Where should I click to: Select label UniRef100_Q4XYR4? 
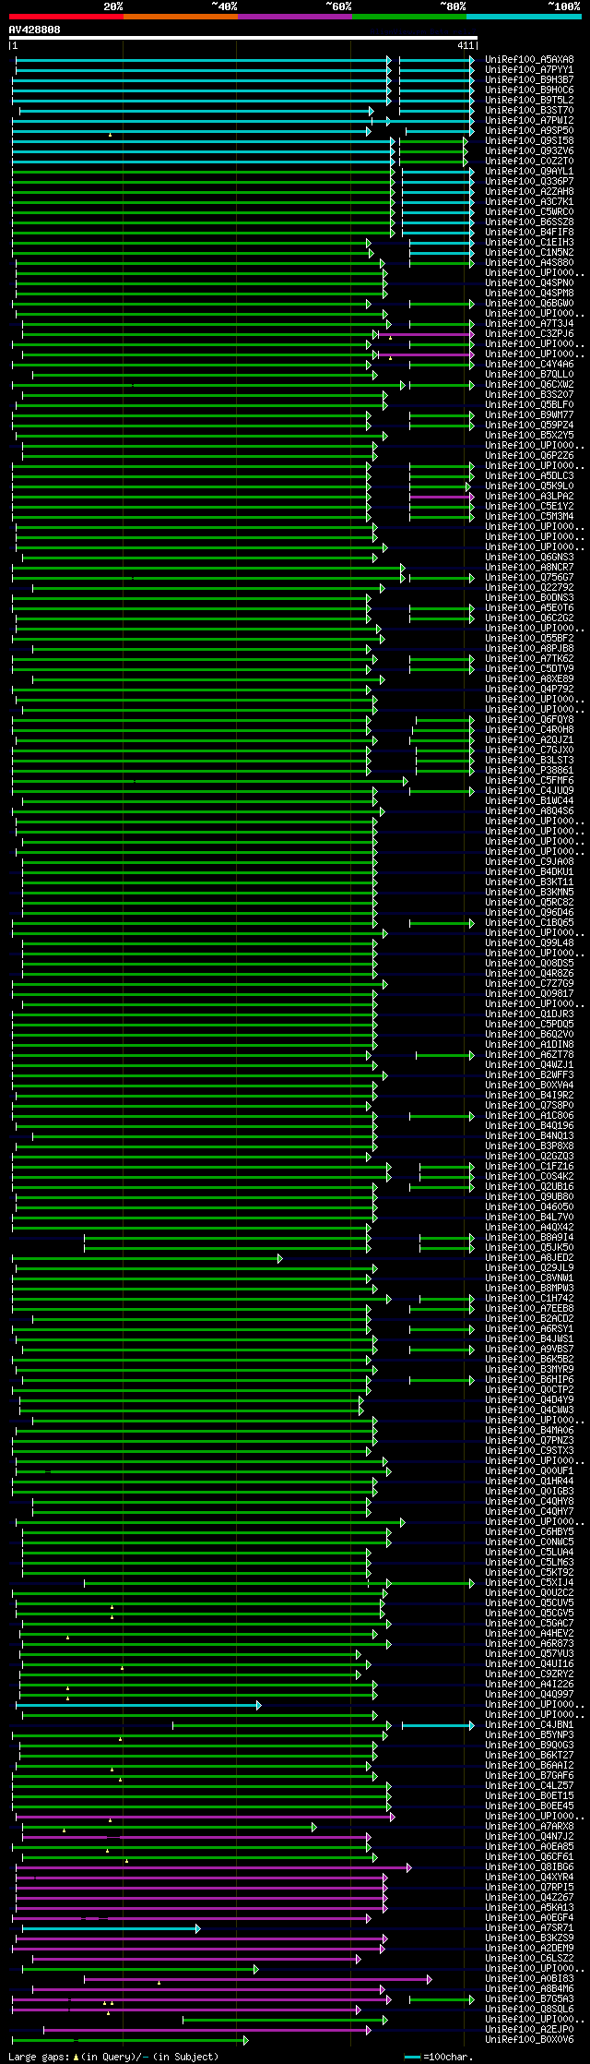529,1877
